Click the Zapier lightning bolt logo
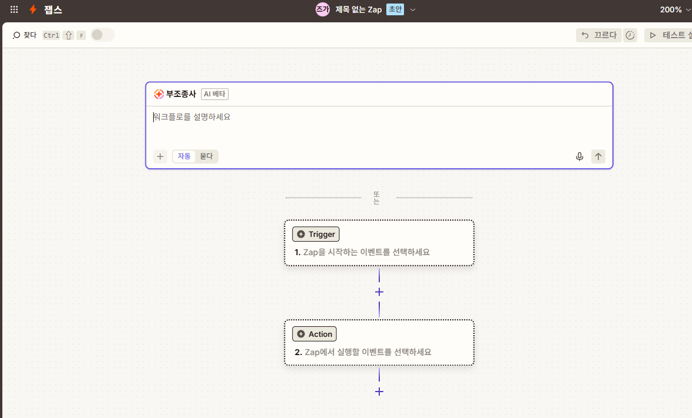Image resolution: width=692 pixels, height=418 pixels. tap(33, 9)
